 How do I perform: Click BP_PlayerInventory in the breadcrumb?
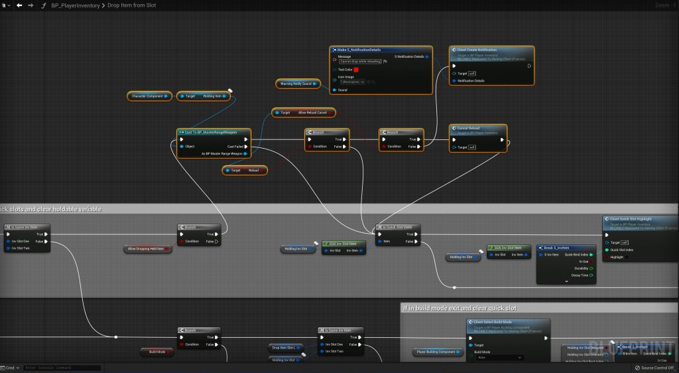point(76,5)
